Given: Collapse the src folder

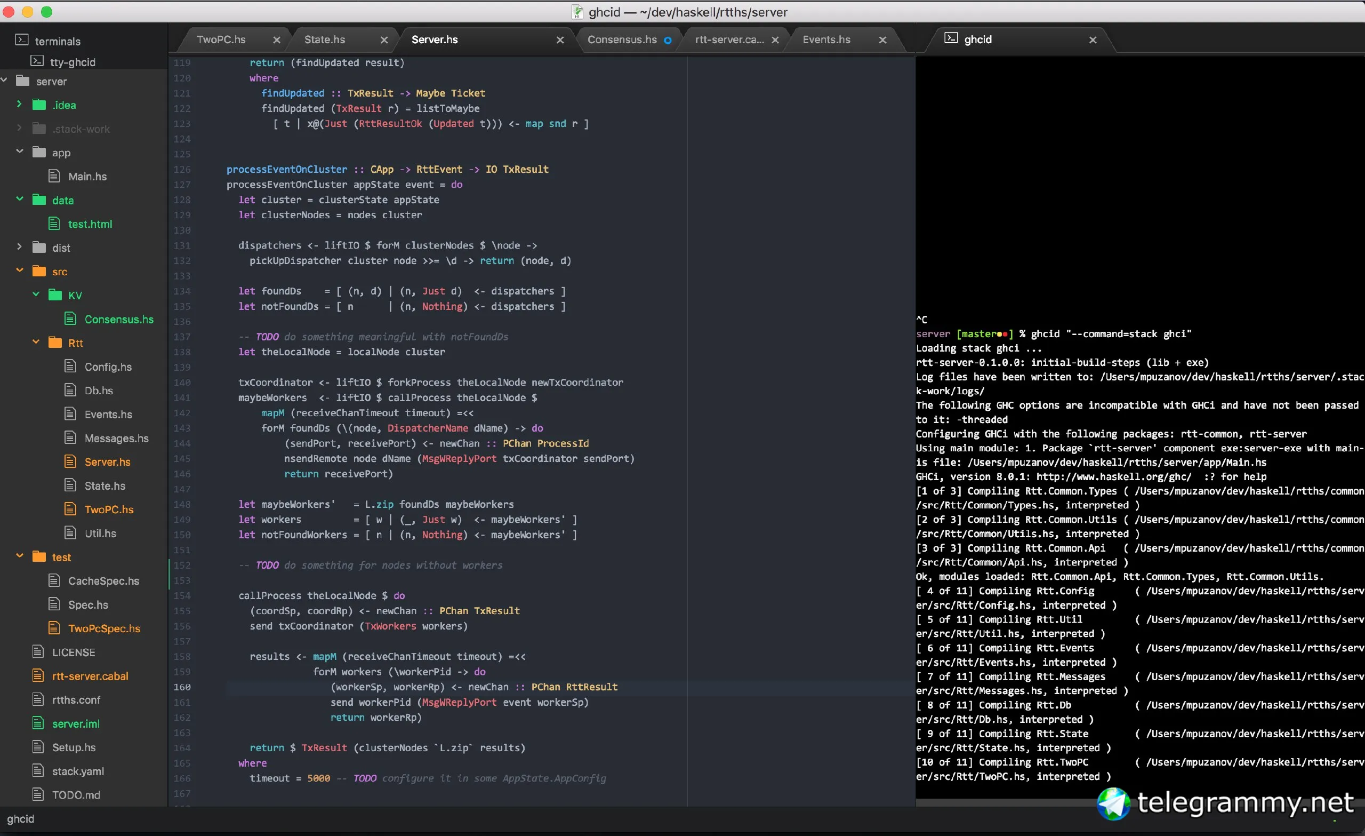Looking at the screenshot, I should [x=19, y=270].
